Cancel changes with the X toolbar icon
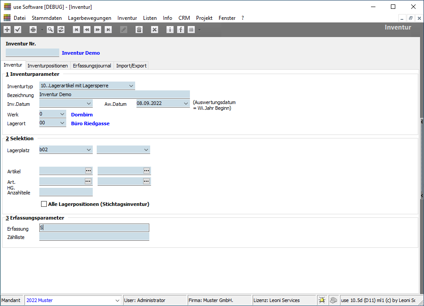Viewport: 424px width, 306px height. click(155, 30)
